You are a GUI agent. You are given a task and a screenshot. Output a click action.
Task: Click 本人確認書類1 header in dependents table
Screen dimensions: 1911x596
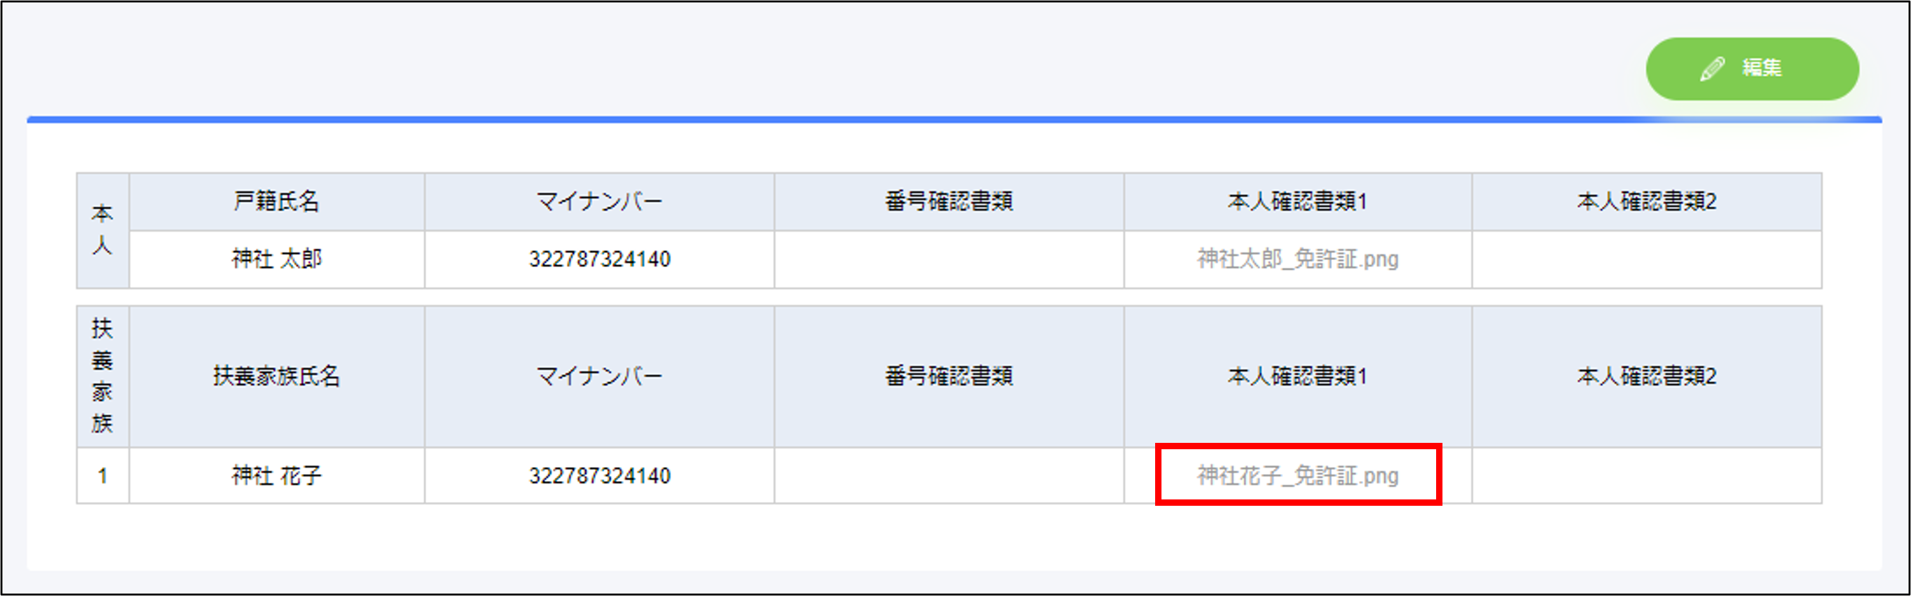(1298, 376)
